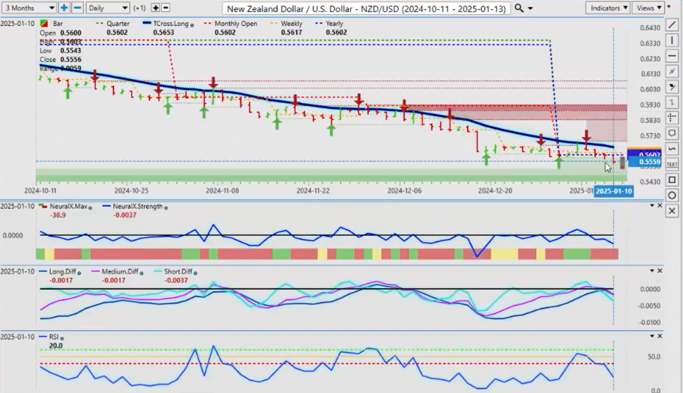Close the RSI indicator panel
The image size is (683, 393).
coord(660,336)
